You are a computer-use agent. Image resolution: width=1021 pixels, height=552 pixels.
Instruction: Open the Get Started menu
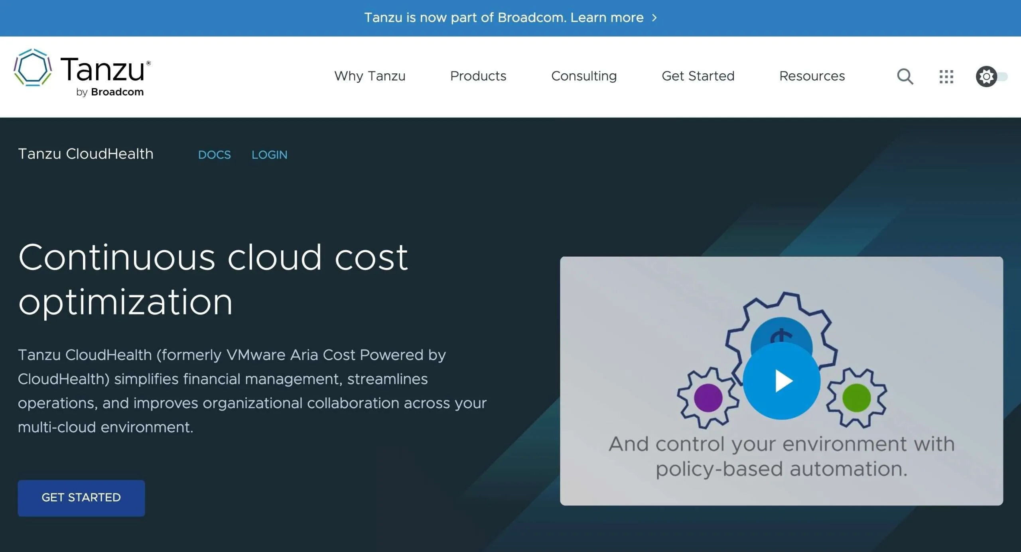(698, 76)
